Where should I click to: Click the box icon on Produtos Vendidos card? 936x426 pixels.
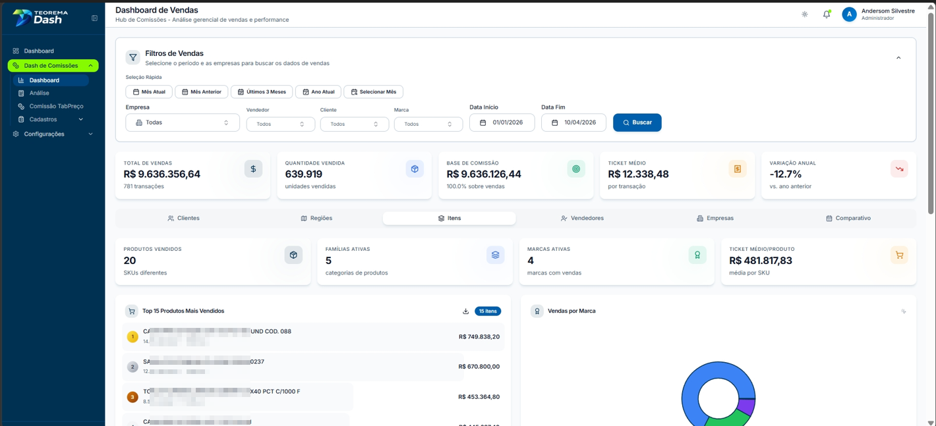pyautogui.click(x=293, y=255)
